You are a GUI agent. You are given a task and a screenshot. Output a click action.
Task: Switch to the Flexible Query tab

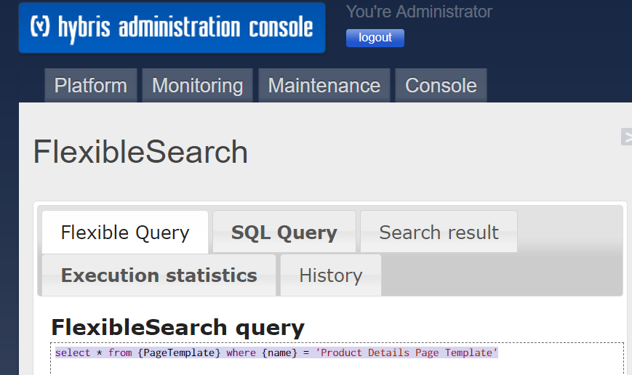(x=125, y=233)
